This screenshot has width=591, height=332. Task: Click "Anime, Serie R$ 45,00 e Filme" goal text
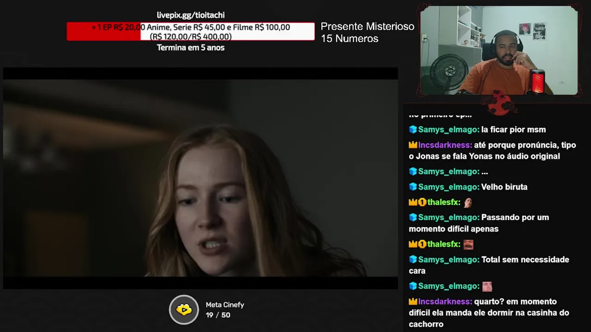pyautogui.click(x=199, y=27)
